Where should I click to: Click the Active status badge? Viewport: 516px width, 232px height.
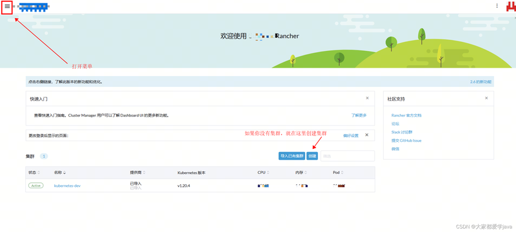[x=36, y=186]
